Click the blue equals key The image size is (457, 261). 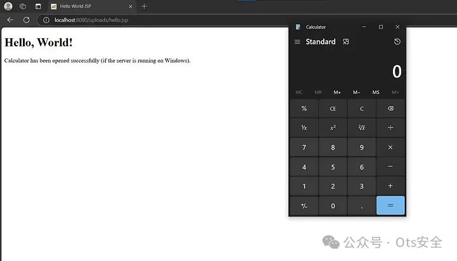pos(390,205)
